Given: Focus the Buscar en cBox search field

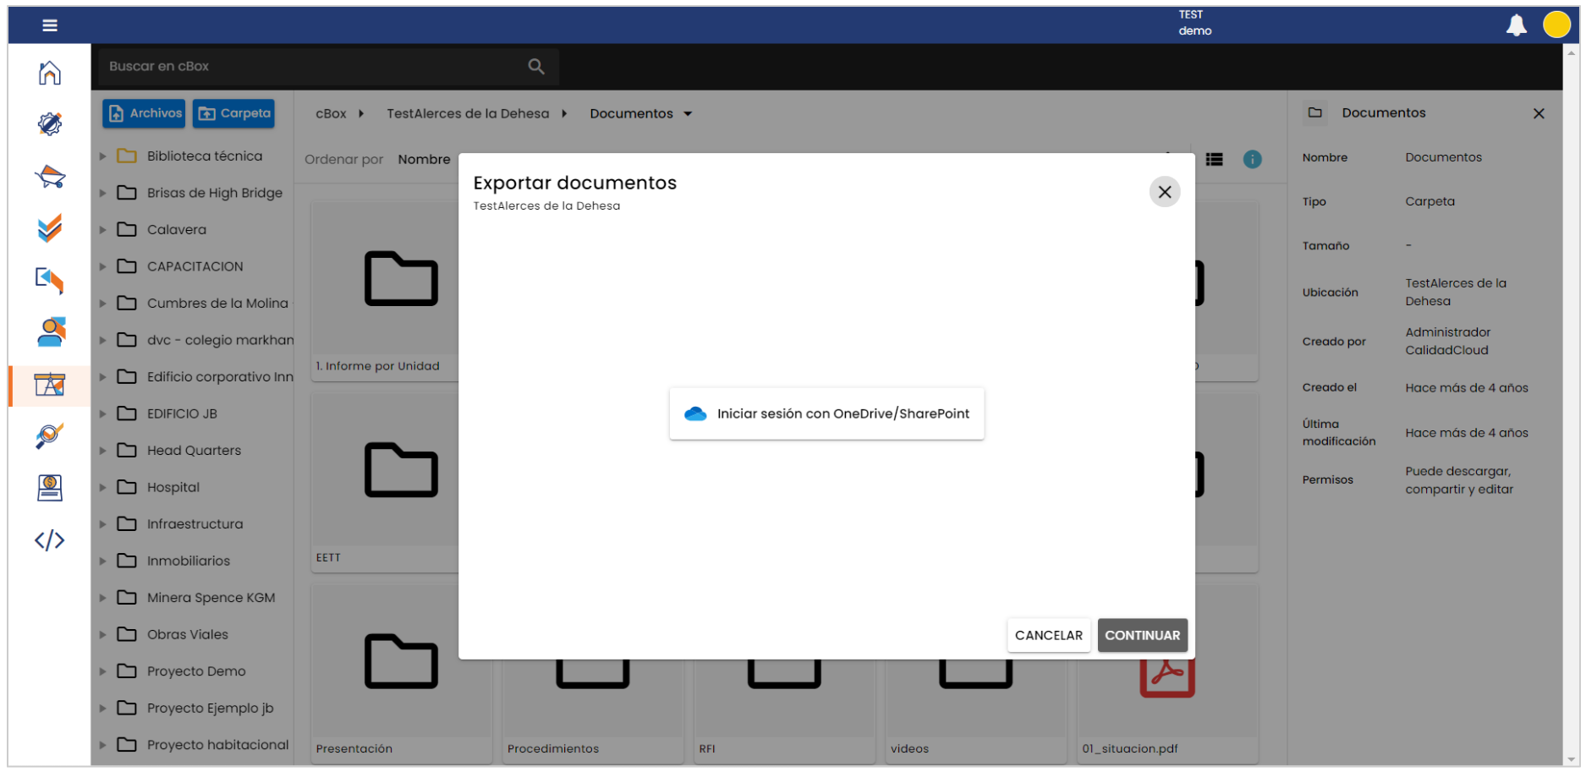Looking at the screenshot, I should 328,66.
